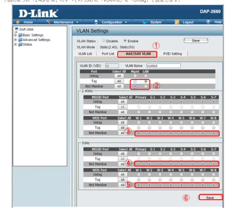Click the top Save button near VLAN Status
Screen dimensions: 226x208
tap(196, 41)
